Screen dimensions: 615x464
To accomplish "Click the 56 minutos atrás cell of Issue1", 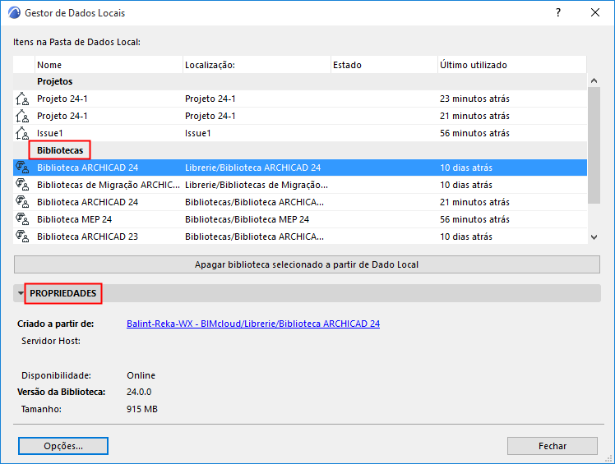I will tap(474, 133).
